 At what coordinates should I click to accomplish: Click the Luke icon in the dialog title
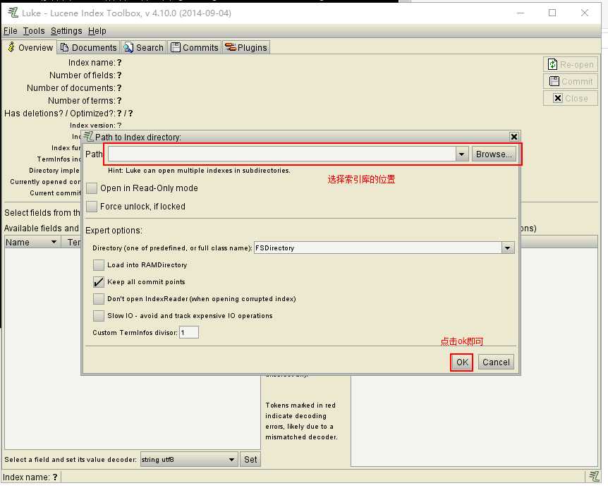[89, 136]
